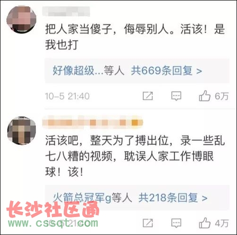The width and height of the screenshot is (237, 235).
Task: Open replier link 好像超级...等人
Action: (x=88, y=70)
